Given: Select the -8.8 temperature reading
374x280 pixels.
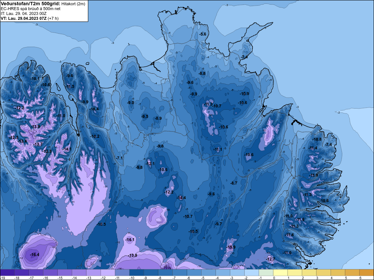Looking at the screenshot, I should (202, 73).
